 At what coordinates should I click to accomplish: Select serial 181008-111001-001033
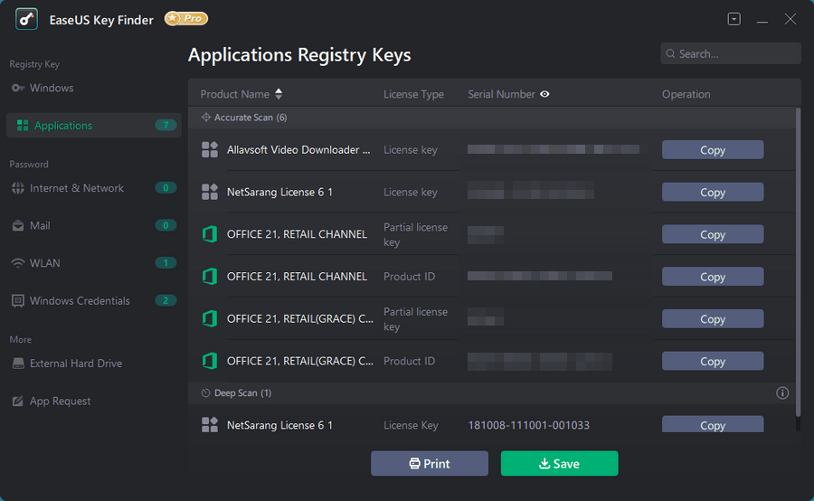point(528,425)
